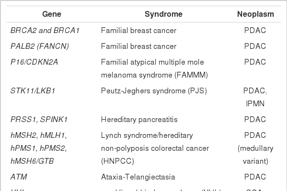Select the PALB2 (FANCN) gene cell
Screen dimensions: 287x191
pos(40,46)
